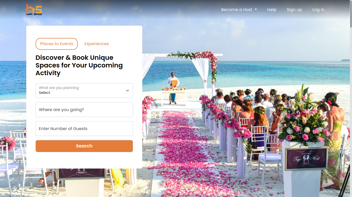Screen dimensions: 352x197
Task: Expand the What are you planning dropdown
Action: (84, 91)
